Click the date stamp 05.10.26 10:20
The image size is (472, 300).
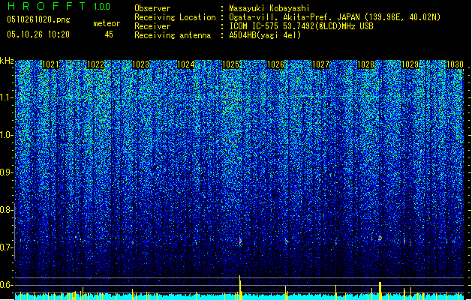(x=38, y=34)
